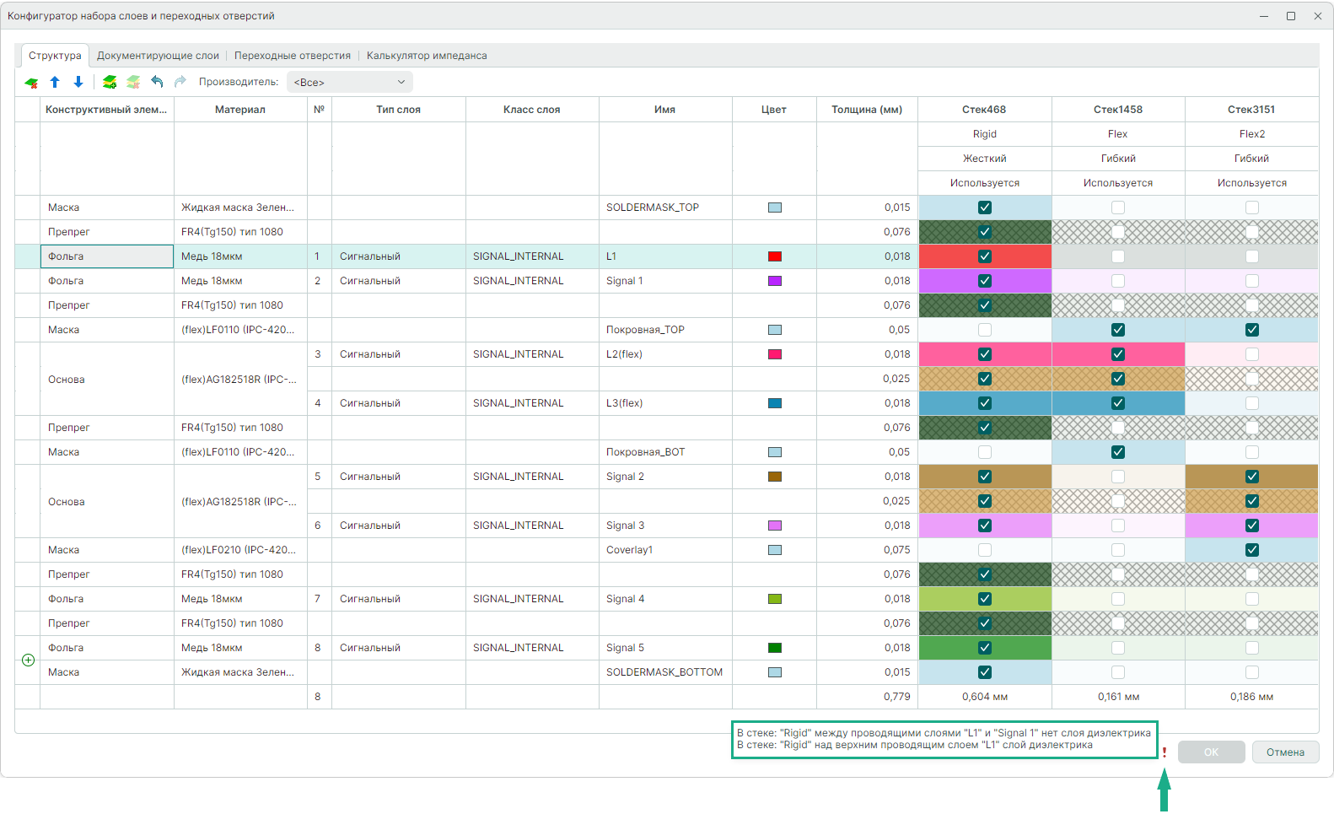Select the Signal 4 layer name cell
1334x814 pixels.
664,599
